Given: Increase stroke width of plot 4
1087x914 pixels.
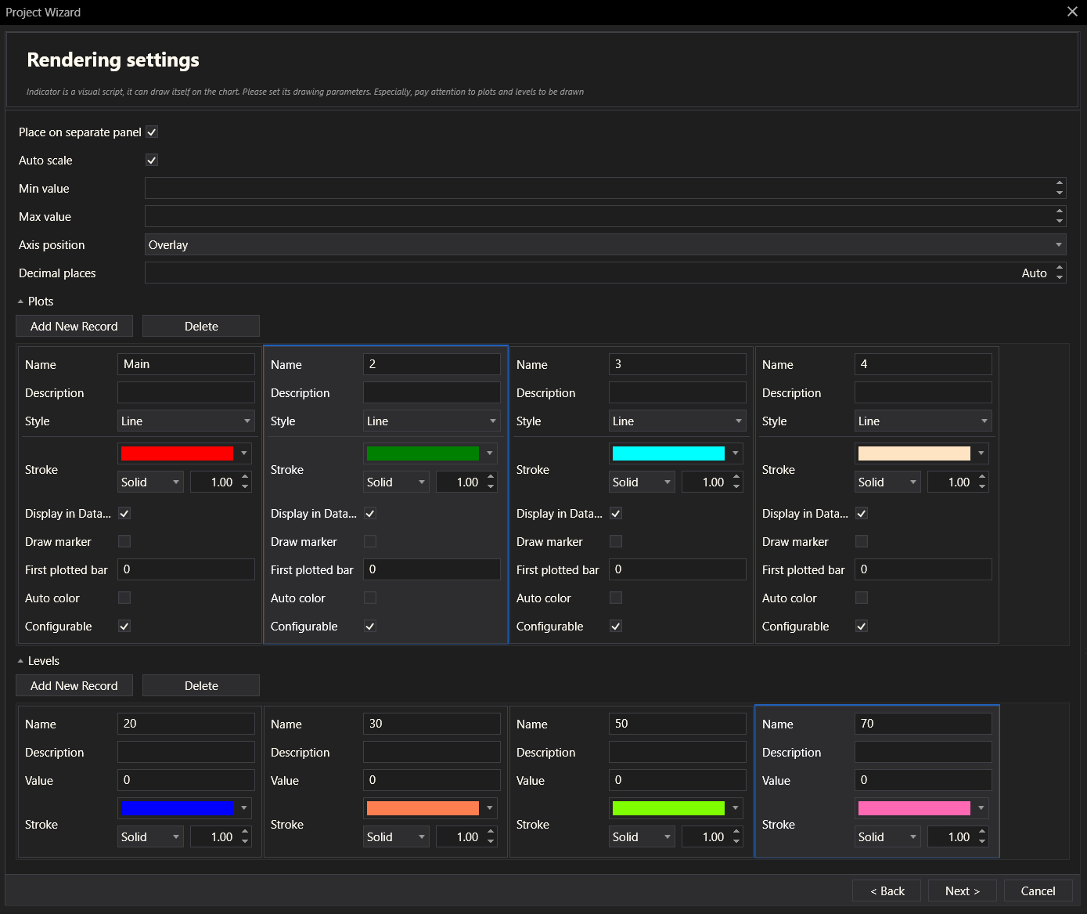Looking at the screenshot, I should (x=982, y=477).
